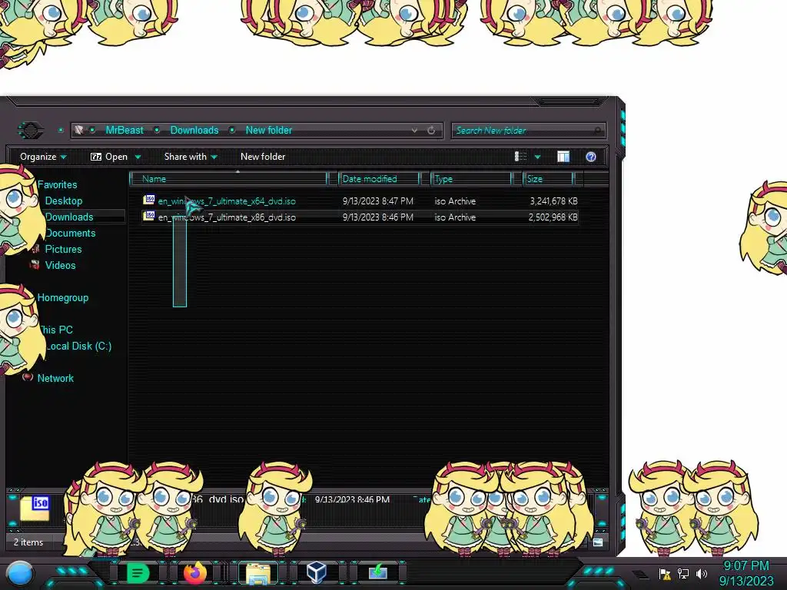Create a New folder from toolbar

pos(263,157)
